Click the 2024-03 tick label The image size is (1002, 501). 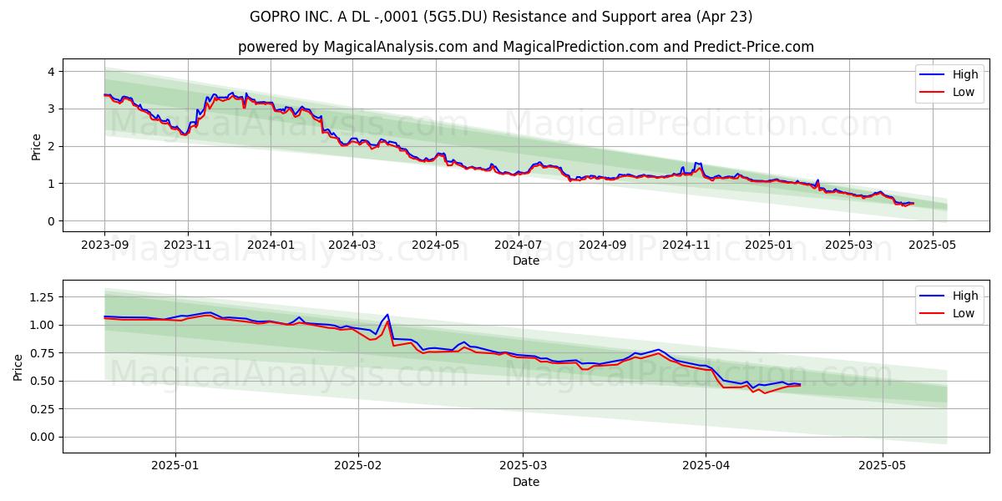tap(352, 245)
